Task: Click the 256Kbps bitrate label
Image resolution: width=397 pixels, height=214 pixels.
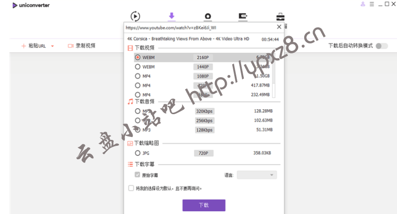Action: 204,121
